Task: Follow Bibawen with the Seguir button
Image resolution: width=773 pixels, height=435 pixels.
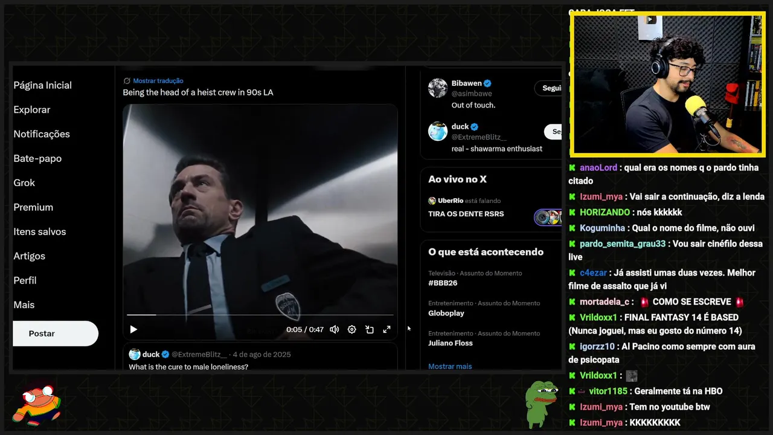Action: [x=548, y=88]
